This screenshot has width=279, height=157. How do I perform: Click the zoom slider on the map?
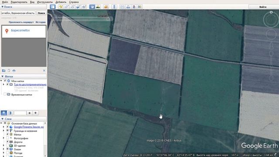click(x=271, y=66)
